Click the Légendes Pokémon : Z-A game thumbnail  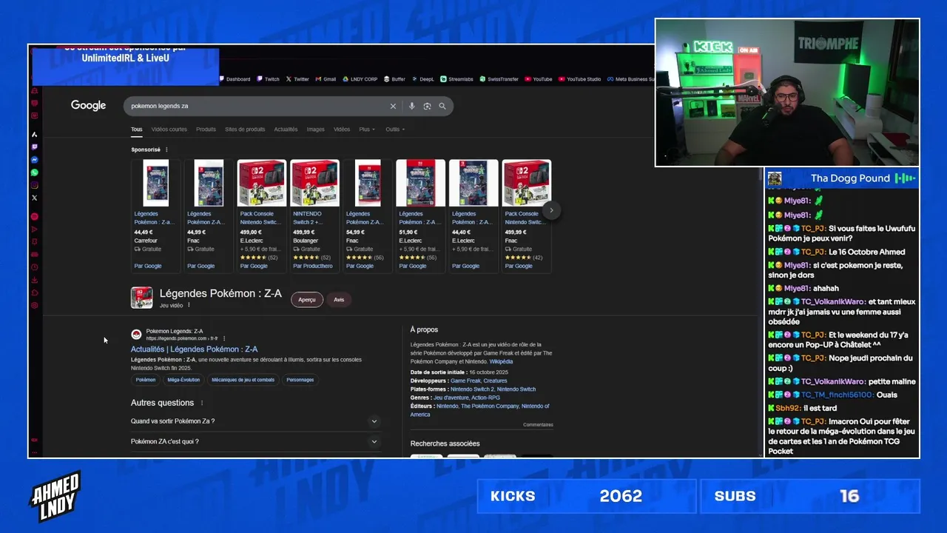[x=142, y=298]
